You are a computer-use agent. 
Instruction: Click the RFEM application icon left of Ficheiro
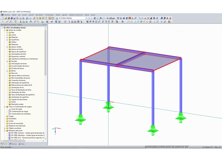pyautogui.click(x=2, y=15)
